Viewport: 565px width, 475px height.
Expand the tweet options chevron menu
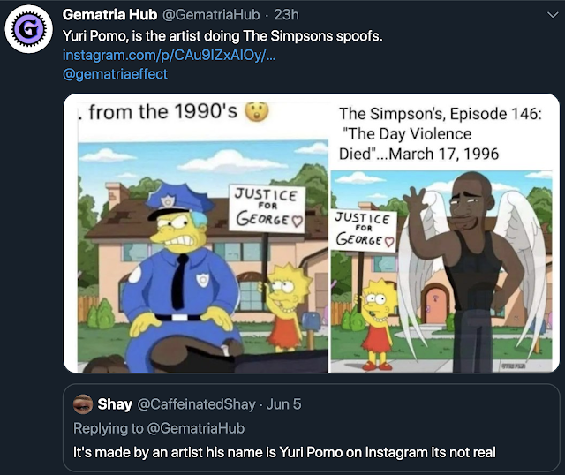click(553, 15)
